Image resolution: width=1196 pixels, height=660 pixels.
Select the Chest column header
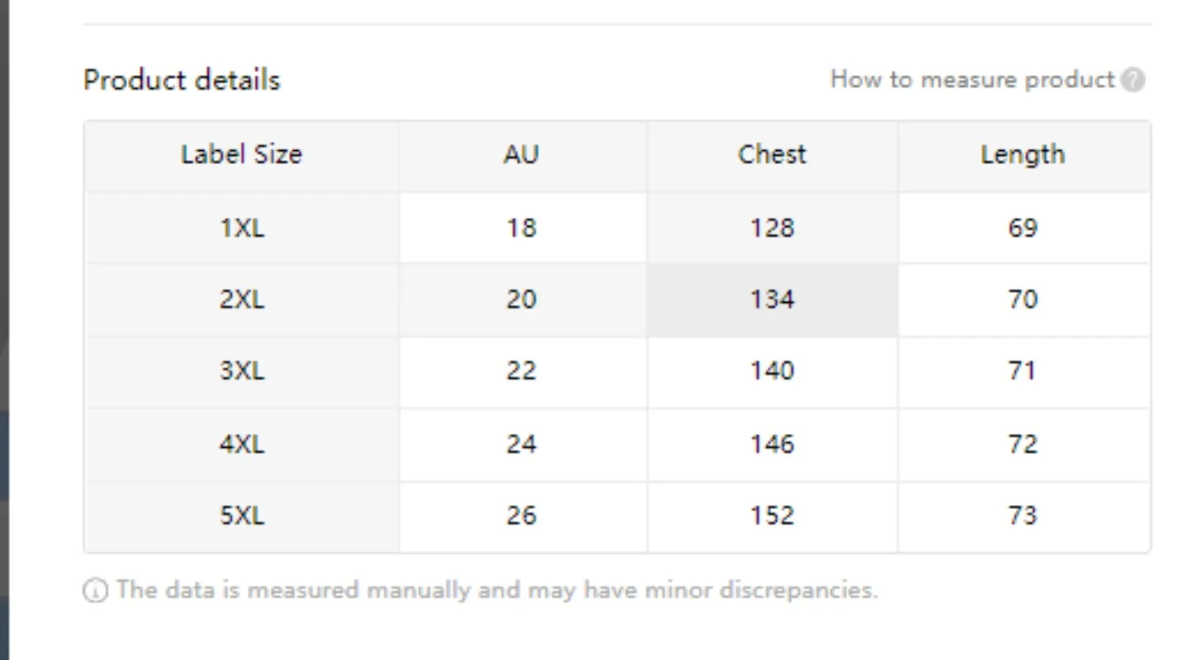point(773,156)
